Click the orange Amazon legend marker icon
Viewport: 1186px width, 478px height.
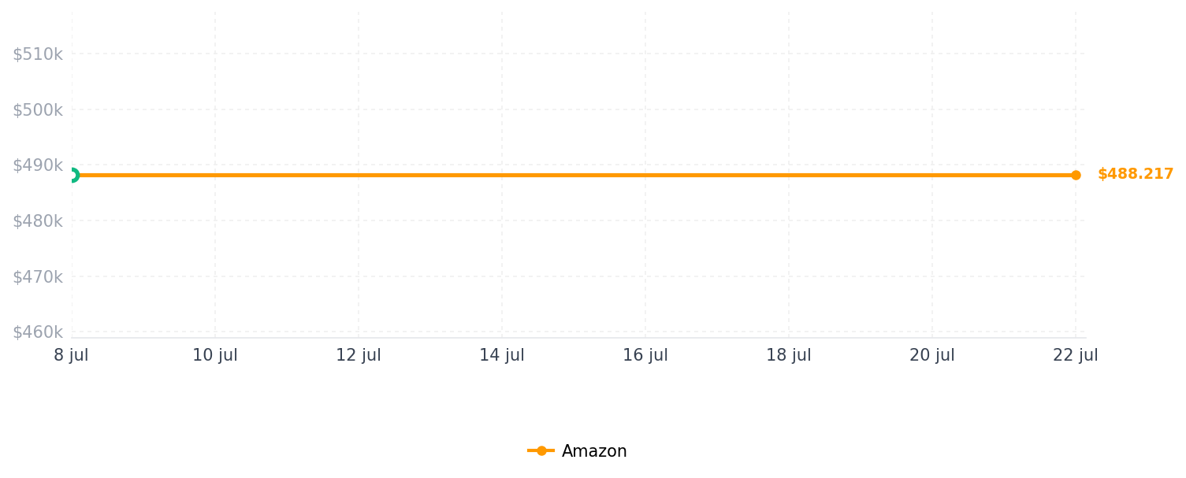point(541,451)
